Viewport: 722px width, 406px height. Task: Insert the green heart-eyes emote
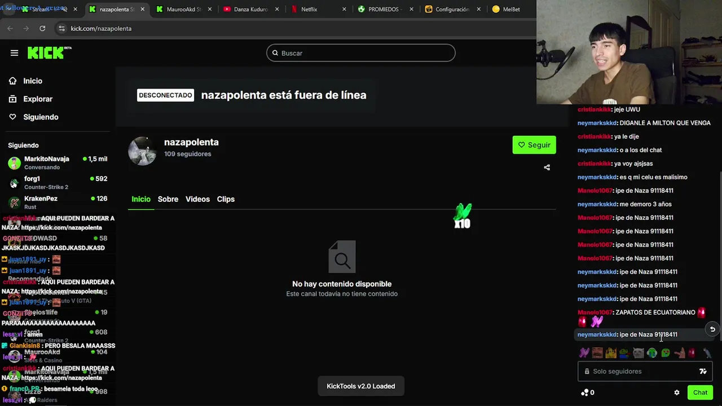pos(666,353)
